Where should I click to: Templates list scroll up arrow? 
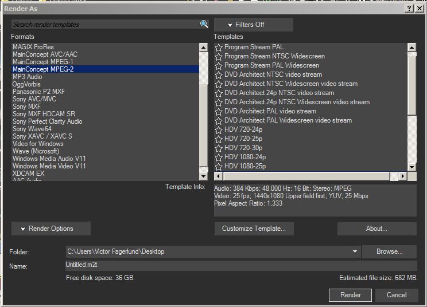pos(412,48)
